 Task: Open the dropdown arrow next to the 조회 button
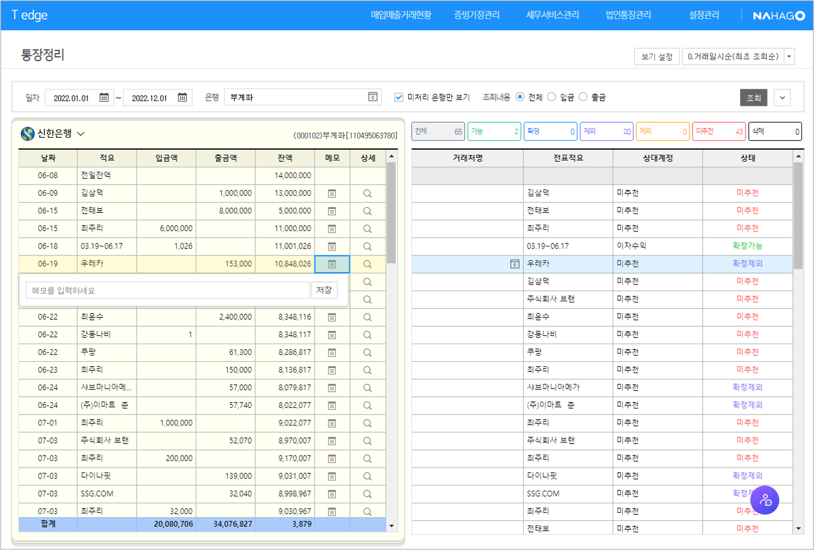[x=781, y=98]
